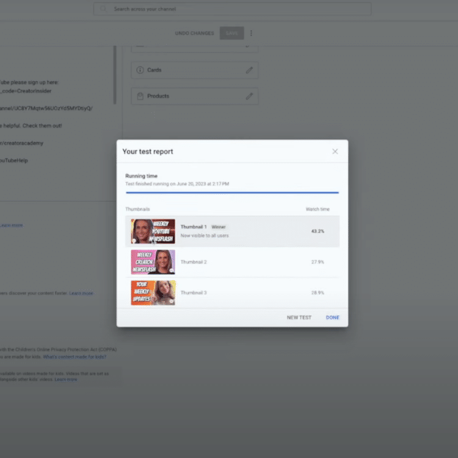
Task: Close the test report dialog
Action: 335,151
